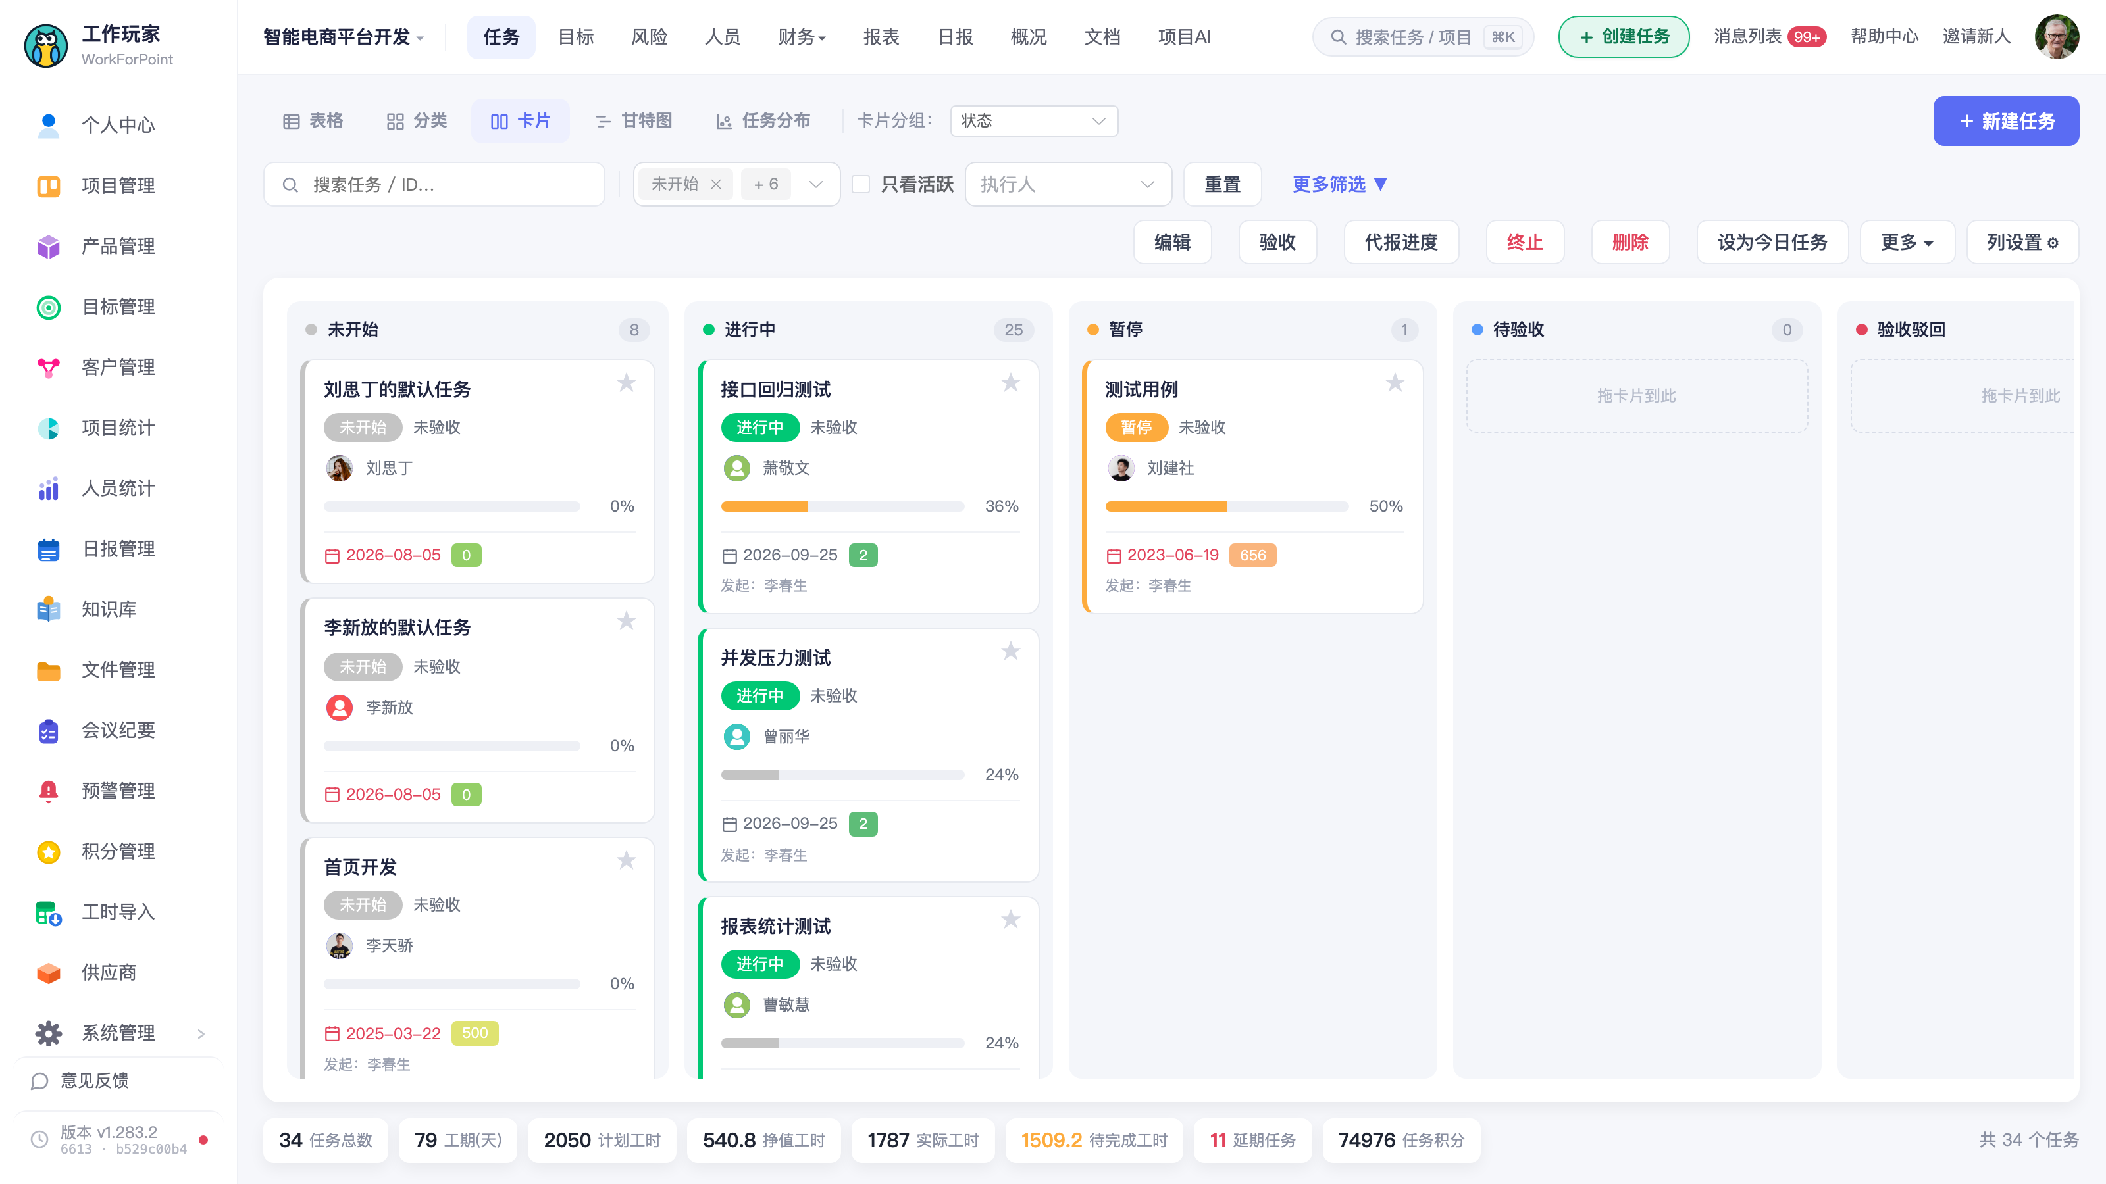Remove the 未开始 filter tag

715,184
